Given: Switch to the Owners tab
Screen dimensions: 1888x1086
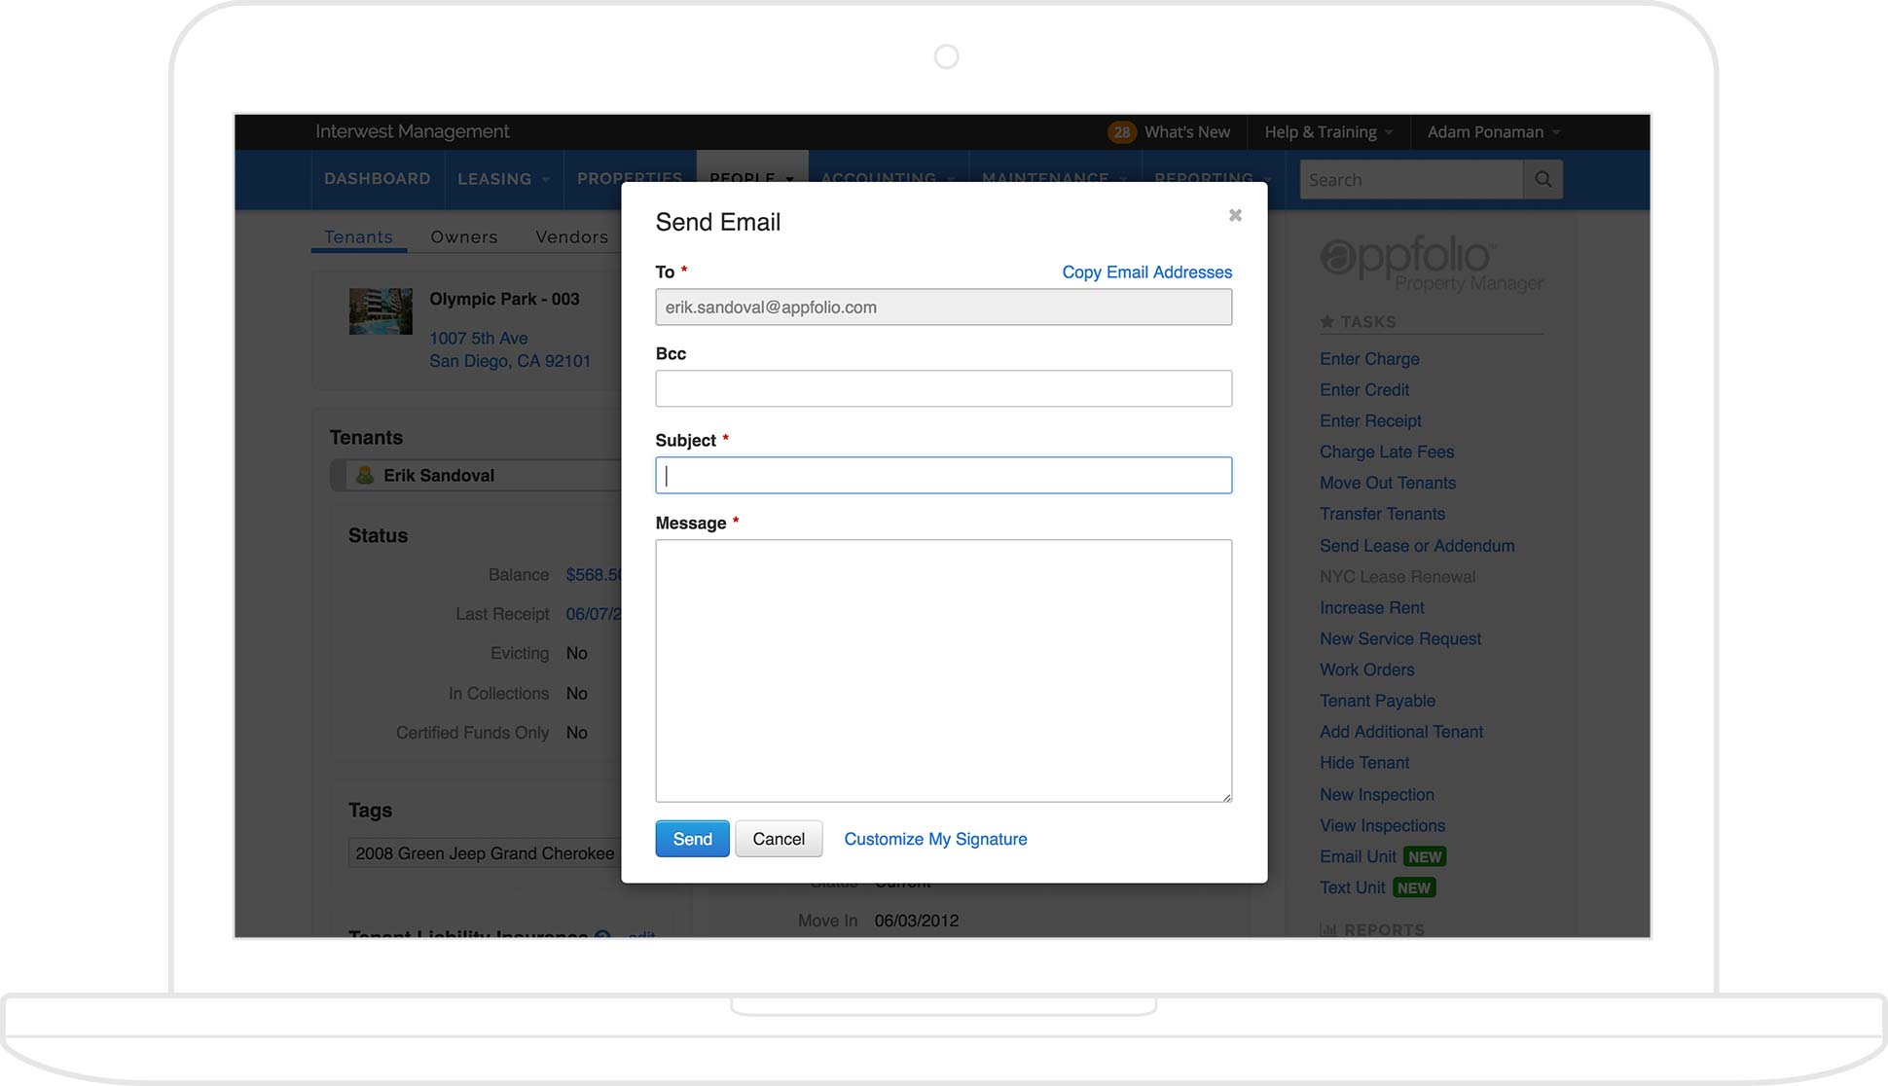Looking at the screenshot, I should (x=464, y=236).
